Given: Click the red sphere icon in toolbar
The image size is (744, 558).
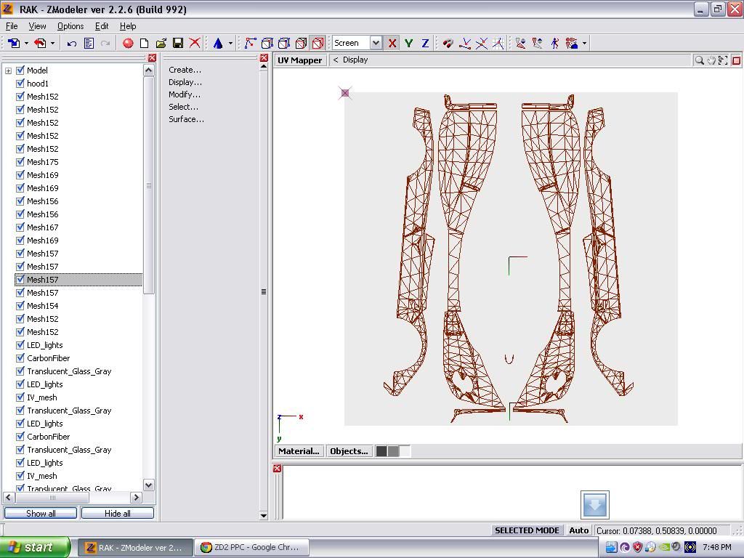Looking at the screenshot, I should (128, 44).
